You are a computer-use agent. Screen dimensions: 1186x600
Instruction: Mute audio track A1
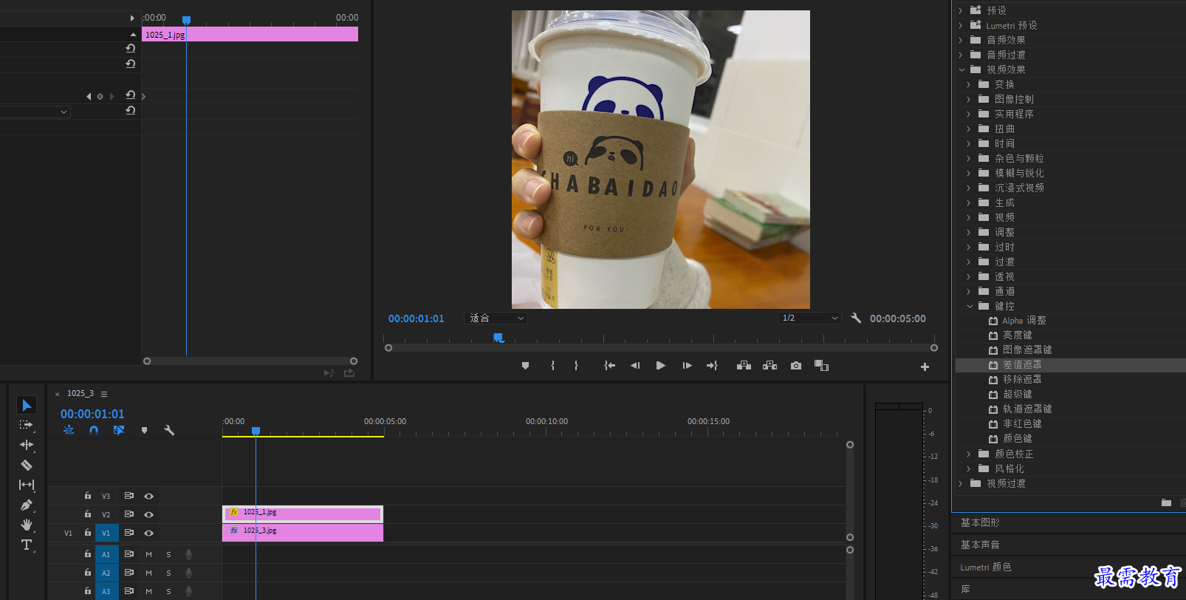coord(148,554)
